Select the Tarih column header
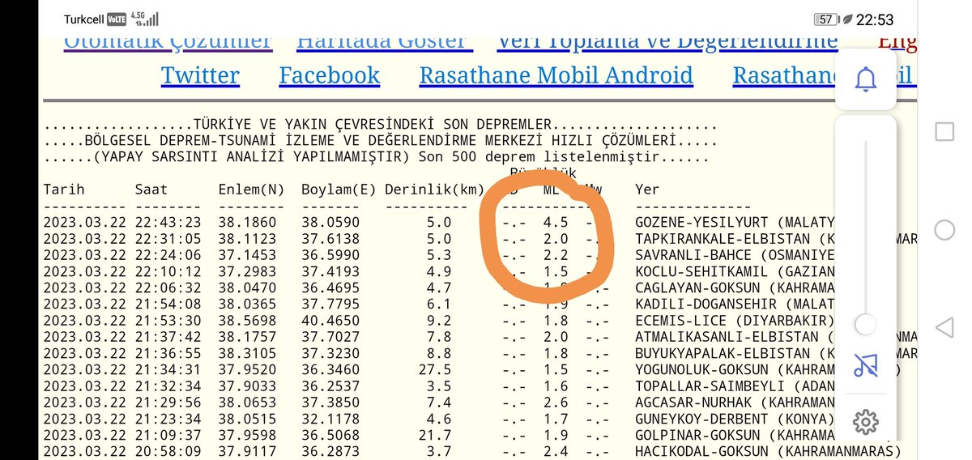The image size is (972, 460). (x=64, y=190)
